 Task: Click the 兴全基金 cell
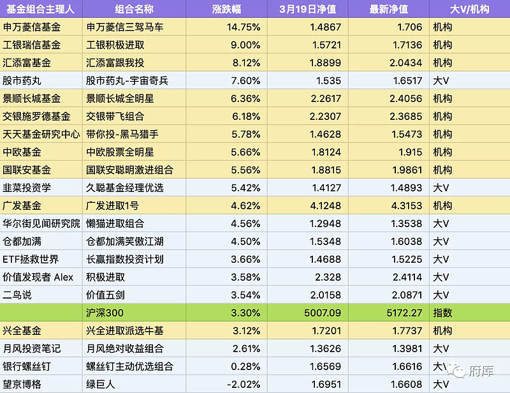coord(41,331)
